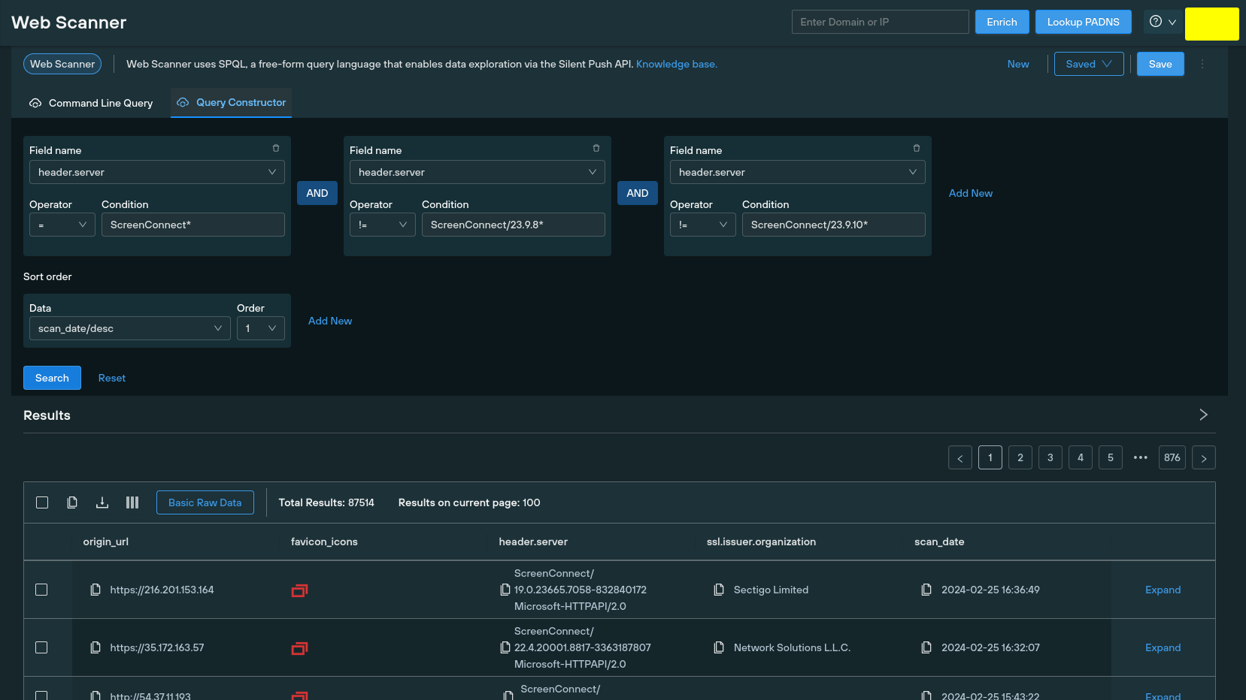
Task: Open operator dropdown beside ScreenConnect/23.9.8*
Action: coord(383,225)
